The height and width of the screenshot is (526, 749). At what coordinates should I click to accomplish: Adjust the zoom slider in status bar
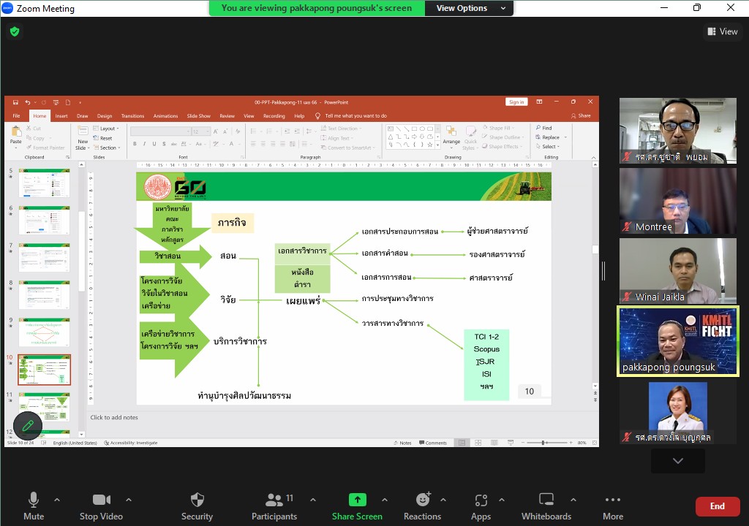click(x=543, y=443)
